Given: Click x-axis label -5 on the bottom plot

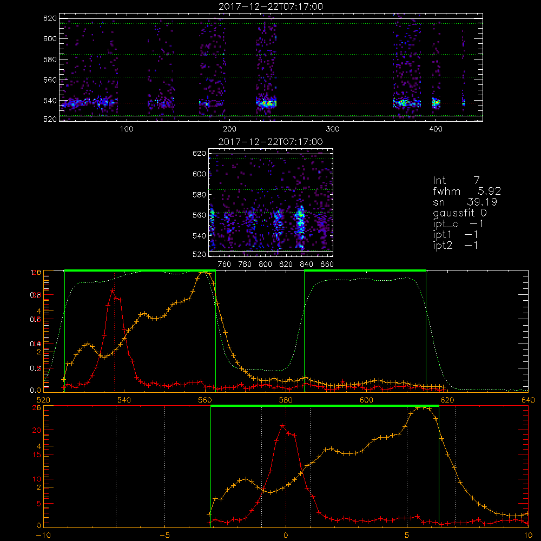Looking at the screenshot, I should coord(165,536).
